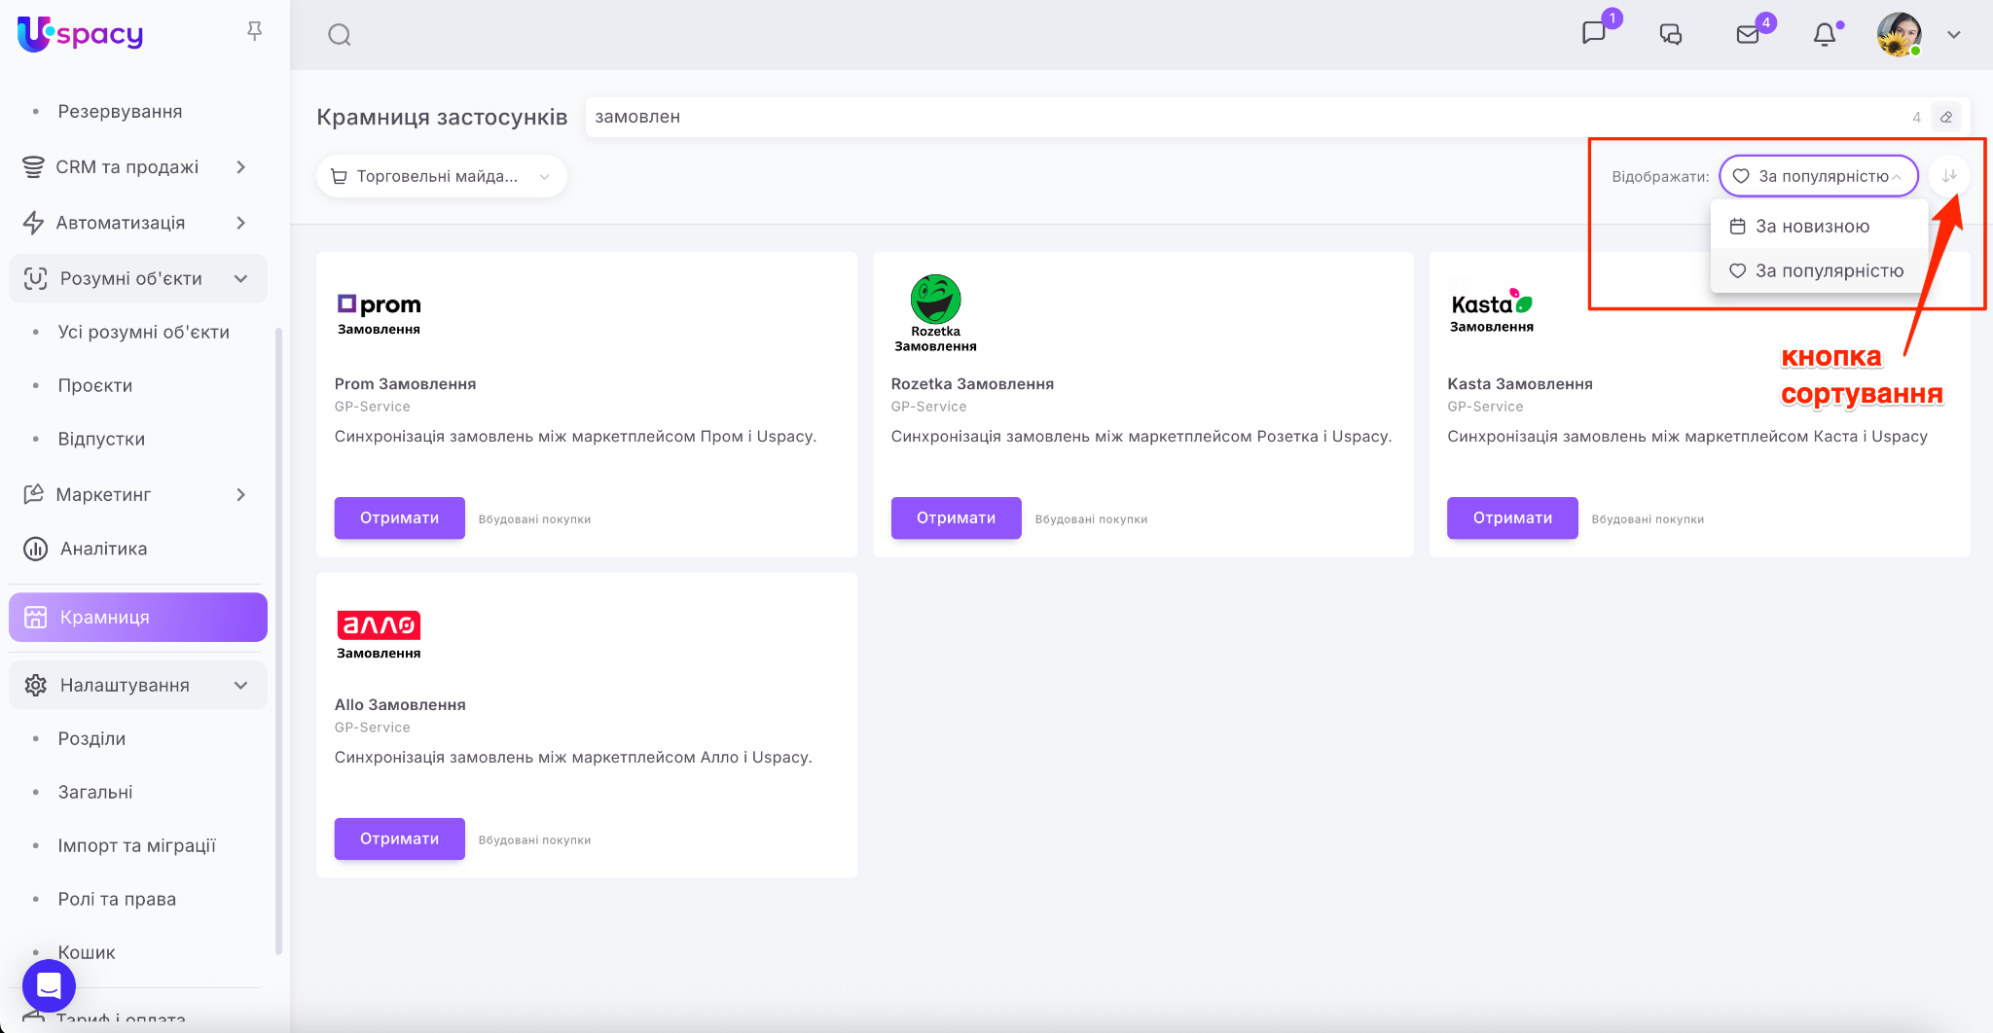Get the Rozetka Замовлення app

coord(956,518)
